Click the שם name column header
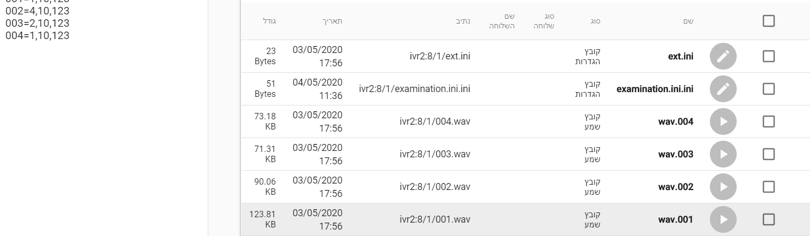This screenshot has width=810, height=236. coord(688,21)
